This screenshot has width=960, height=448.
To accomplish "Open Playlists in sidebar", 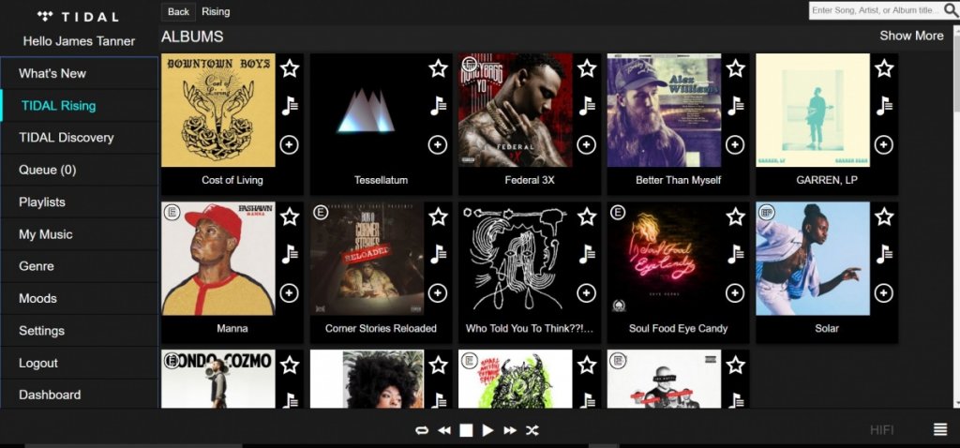I will (80, 202).
